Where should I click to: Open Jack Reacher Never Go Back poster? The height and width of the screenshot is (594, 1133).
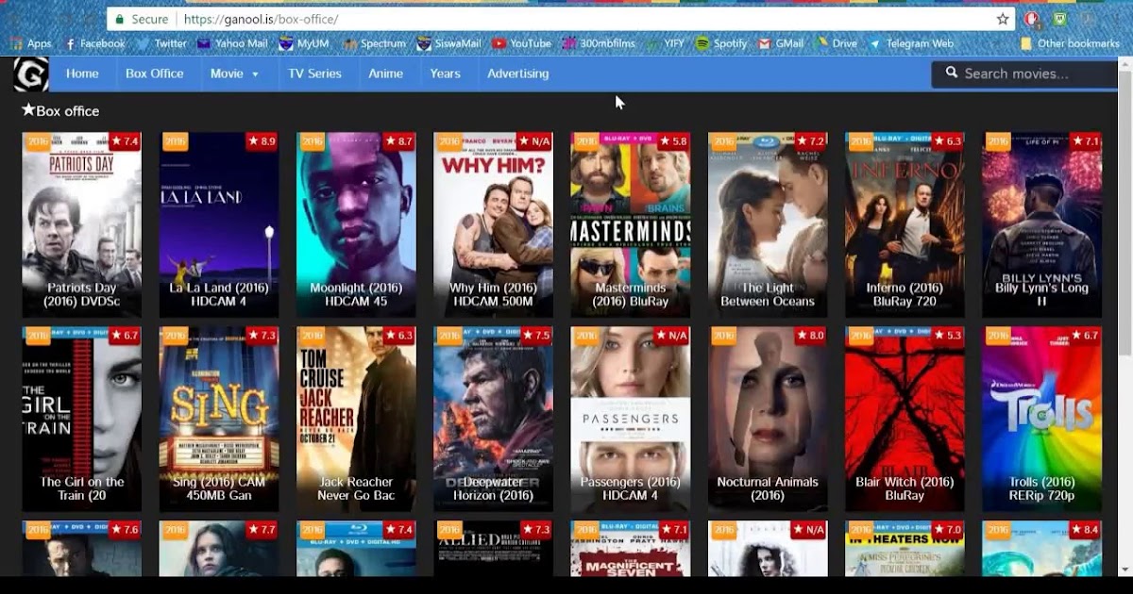pos(356,420)
